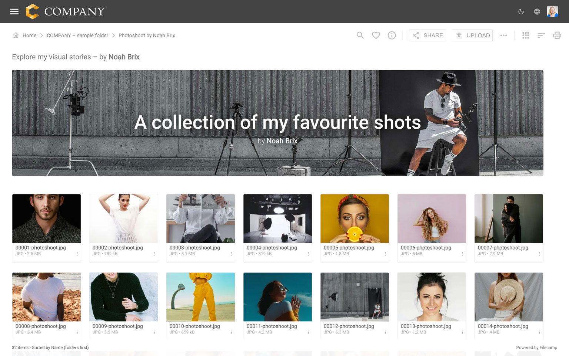
Task: Click the SHARE button
Action: tap(427, 35)
